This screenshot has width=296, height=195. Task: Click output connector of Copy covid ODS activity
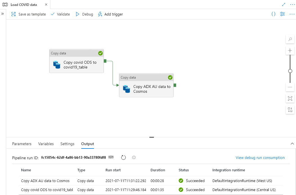coord(105,61)
